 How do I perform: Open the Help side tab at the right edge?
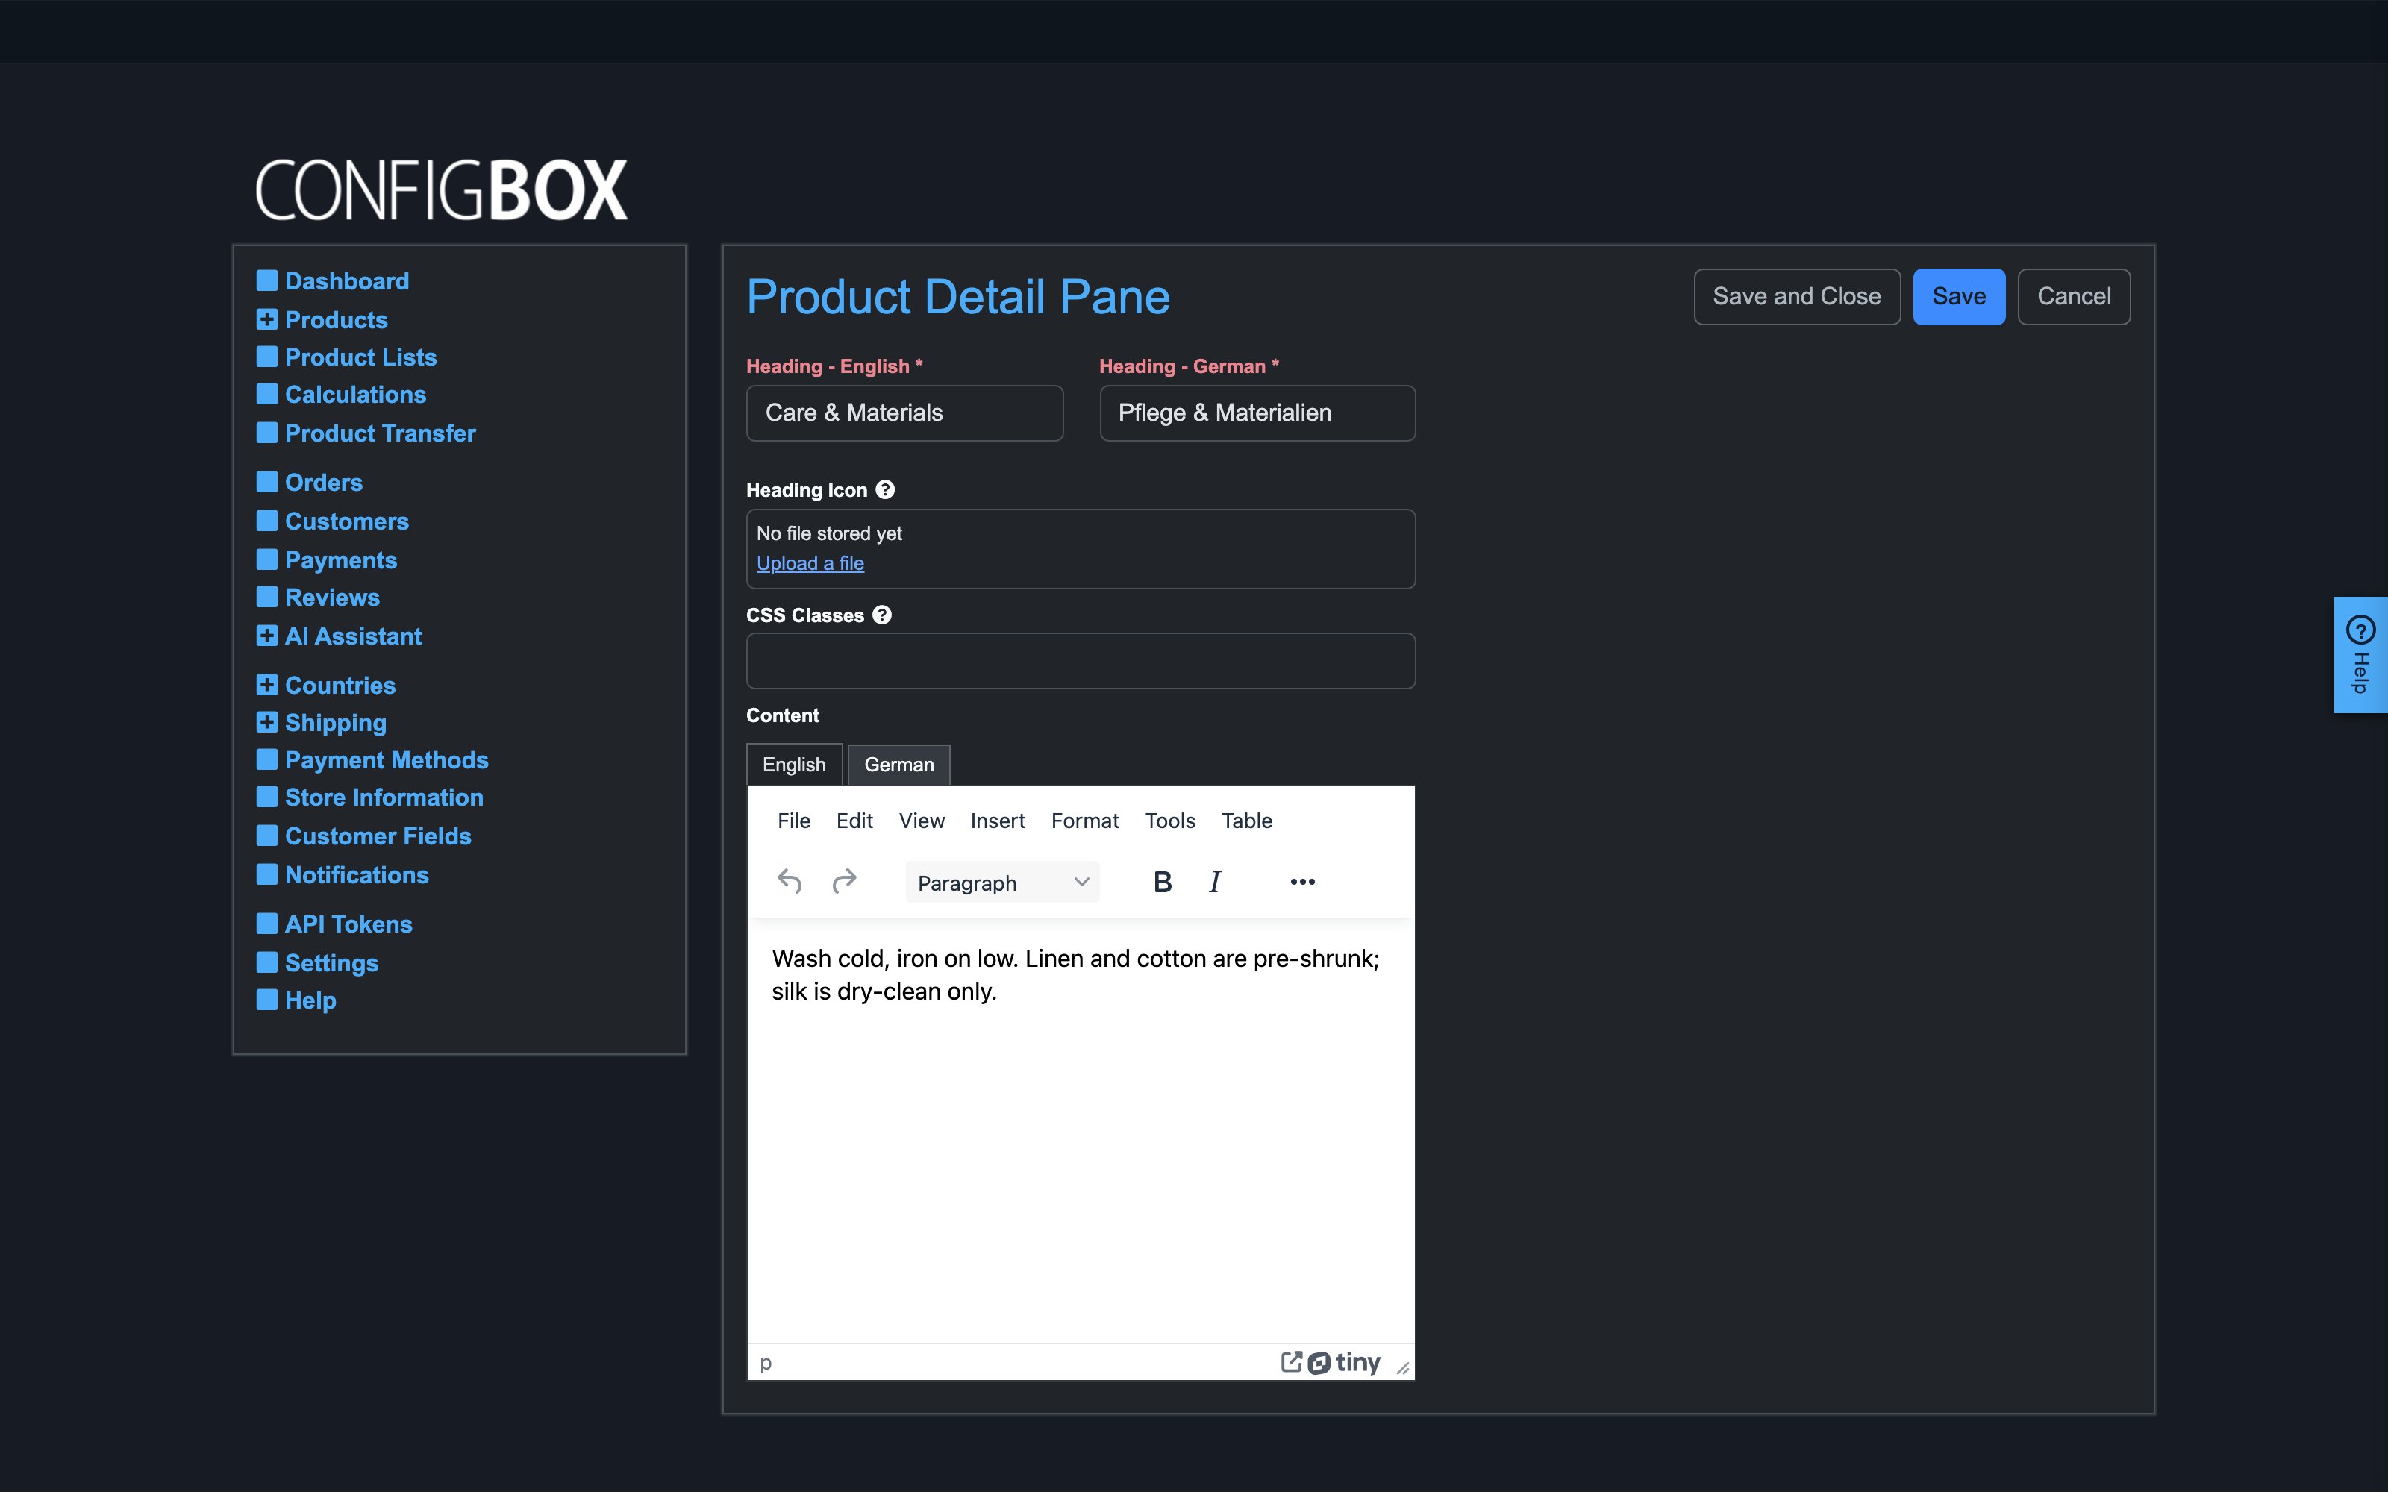pos(2360,654)
